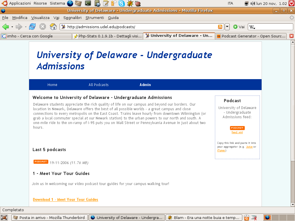Image resolution: width=295 pixels, height=221 pixels.
Task: Open the Tomboy notes icon on the panel
Action: click(106, 3)
